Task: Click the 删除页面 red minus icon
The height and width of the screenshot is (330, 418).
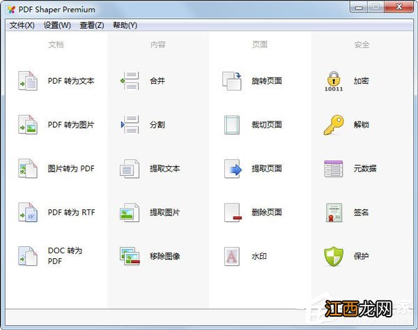Action: (233, 212)
